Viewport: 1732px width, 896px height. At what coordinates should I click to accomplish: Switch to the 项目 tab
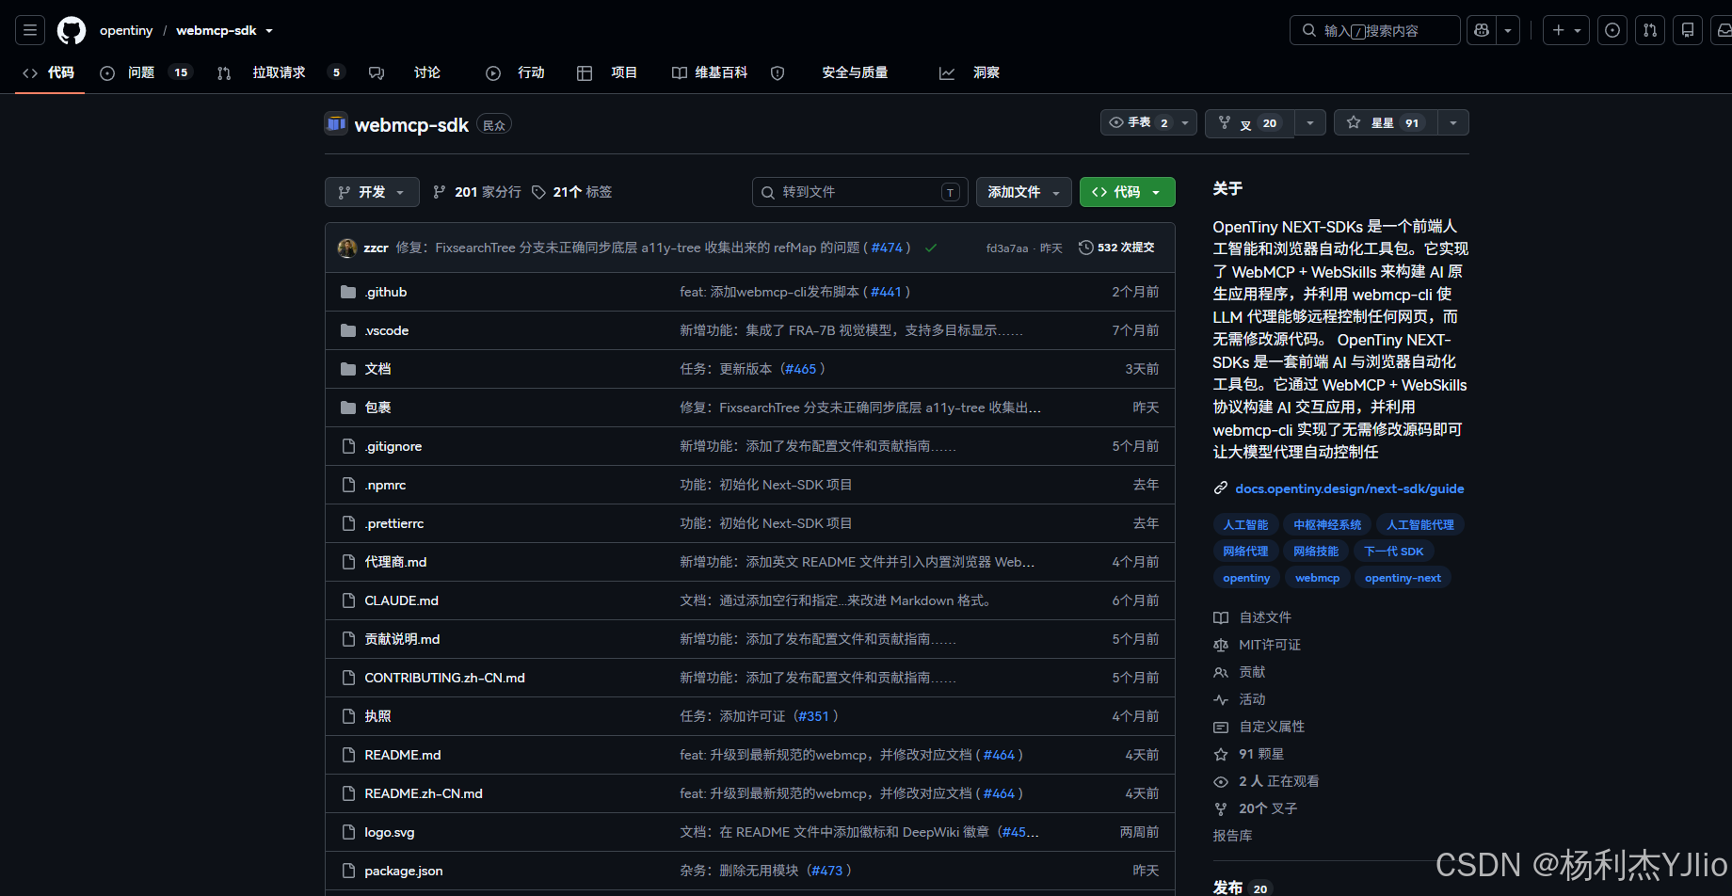(x=607, y=72)
